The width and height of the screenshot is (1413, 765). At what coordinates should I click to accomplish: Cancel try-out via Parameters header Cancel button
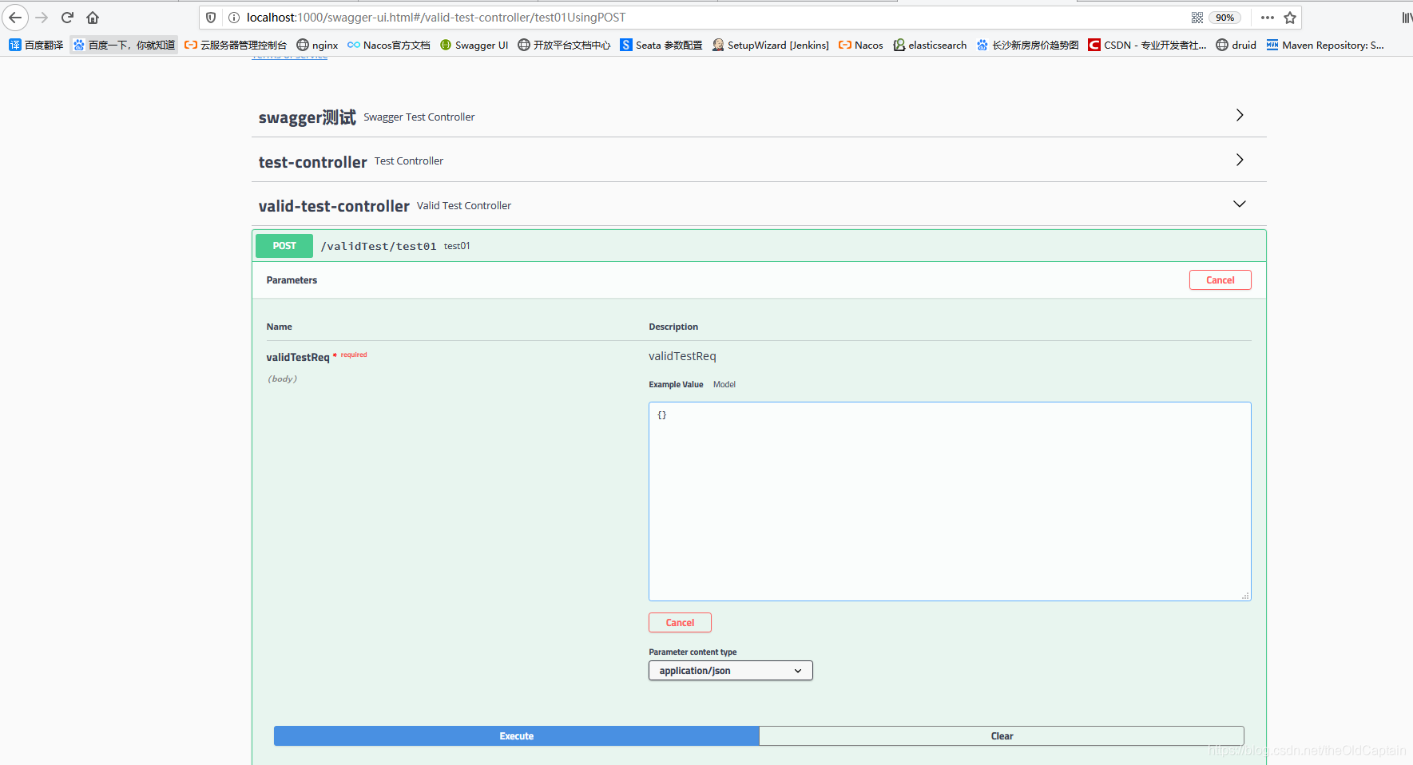point(1220,280)
